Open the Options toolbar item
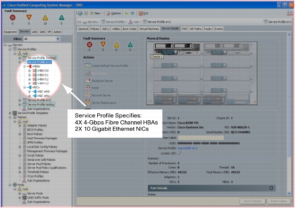This screenshot has height=208, width=295. 114,13
